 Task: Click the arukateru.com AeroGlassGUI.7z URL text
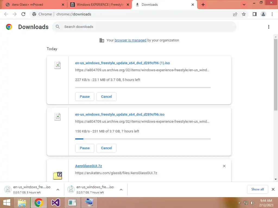click(116, 173)
